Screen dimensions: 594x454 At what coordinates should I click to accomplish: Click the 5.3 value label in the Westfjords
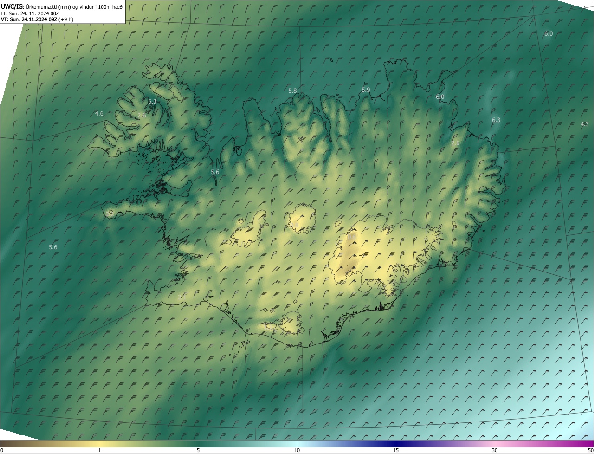[x=152, y=101]
